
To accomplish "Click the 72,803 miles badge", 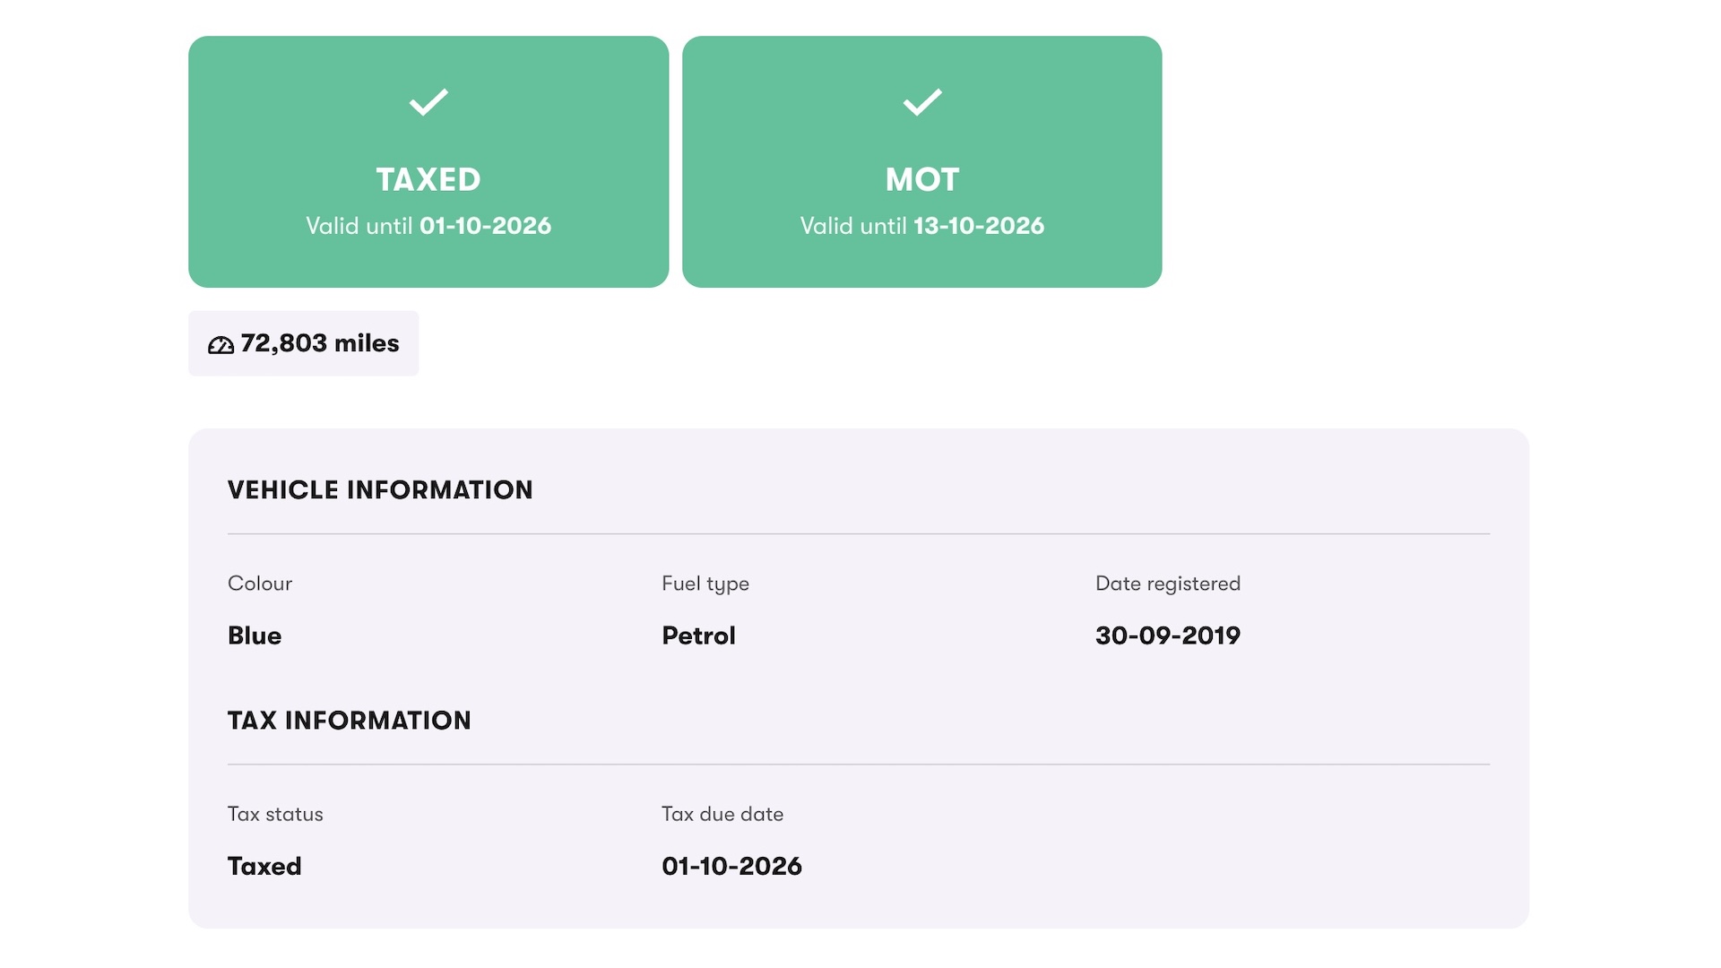I will click(x=303, y=343).
